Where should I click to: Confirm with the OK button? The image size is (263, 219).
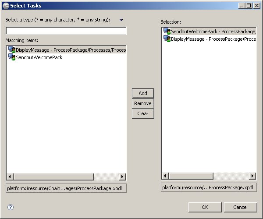coord(205,207)
